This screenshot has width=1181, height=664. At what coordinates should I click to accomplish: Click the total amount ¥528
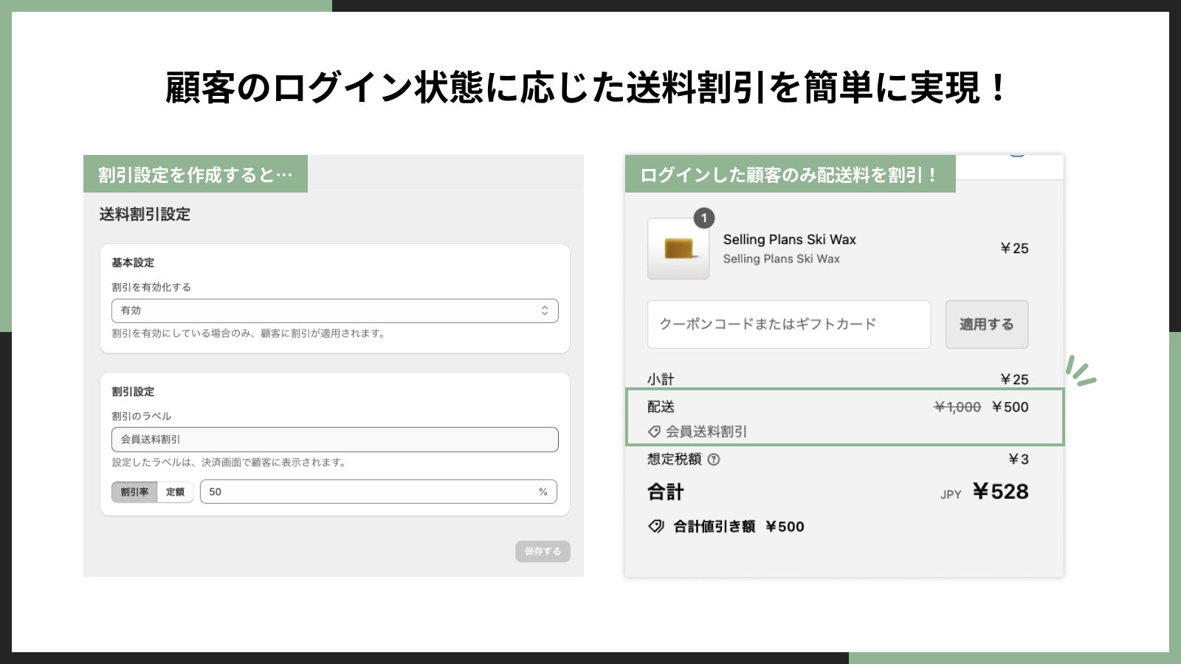(x=1000, y=491)
